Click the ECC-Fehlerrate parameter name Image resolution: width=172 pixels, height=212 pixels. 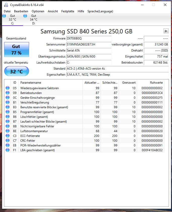[x=30, y=136]
